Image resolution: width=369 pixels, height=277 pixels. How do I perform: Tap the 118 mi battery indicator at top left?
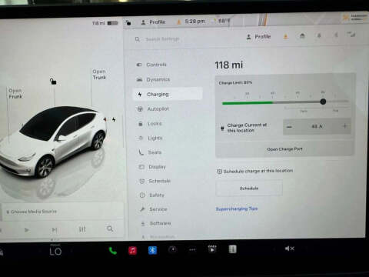[105, 23]
